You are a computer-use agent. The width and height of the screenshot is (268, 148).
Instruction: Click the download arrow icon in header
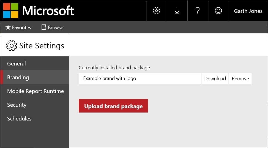click(x=177, y=11)
